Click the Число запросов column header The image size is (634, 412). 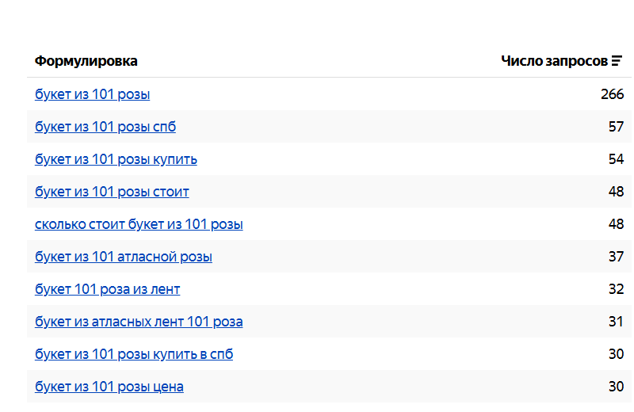click(554, 61)
